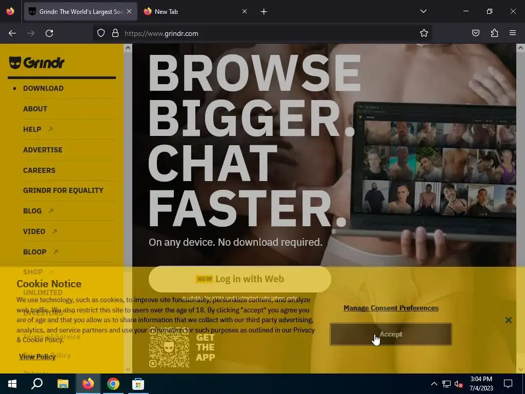Open the CAREERS menu item
Screen dimensions: 525x394
pos(39,170)
